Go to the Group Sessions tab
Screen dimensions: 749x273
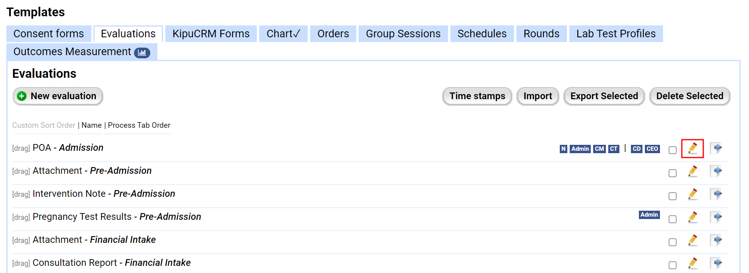(403, 34)
